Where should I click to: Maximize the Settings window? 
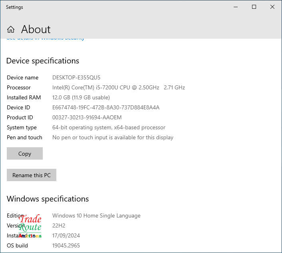[x=254, y=7]
